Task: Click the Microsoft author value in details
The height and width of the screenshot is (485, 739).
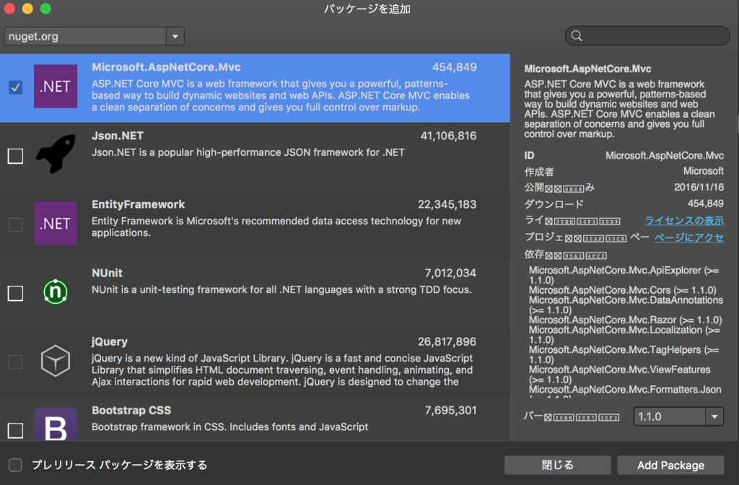Action: tap(703, 171)
